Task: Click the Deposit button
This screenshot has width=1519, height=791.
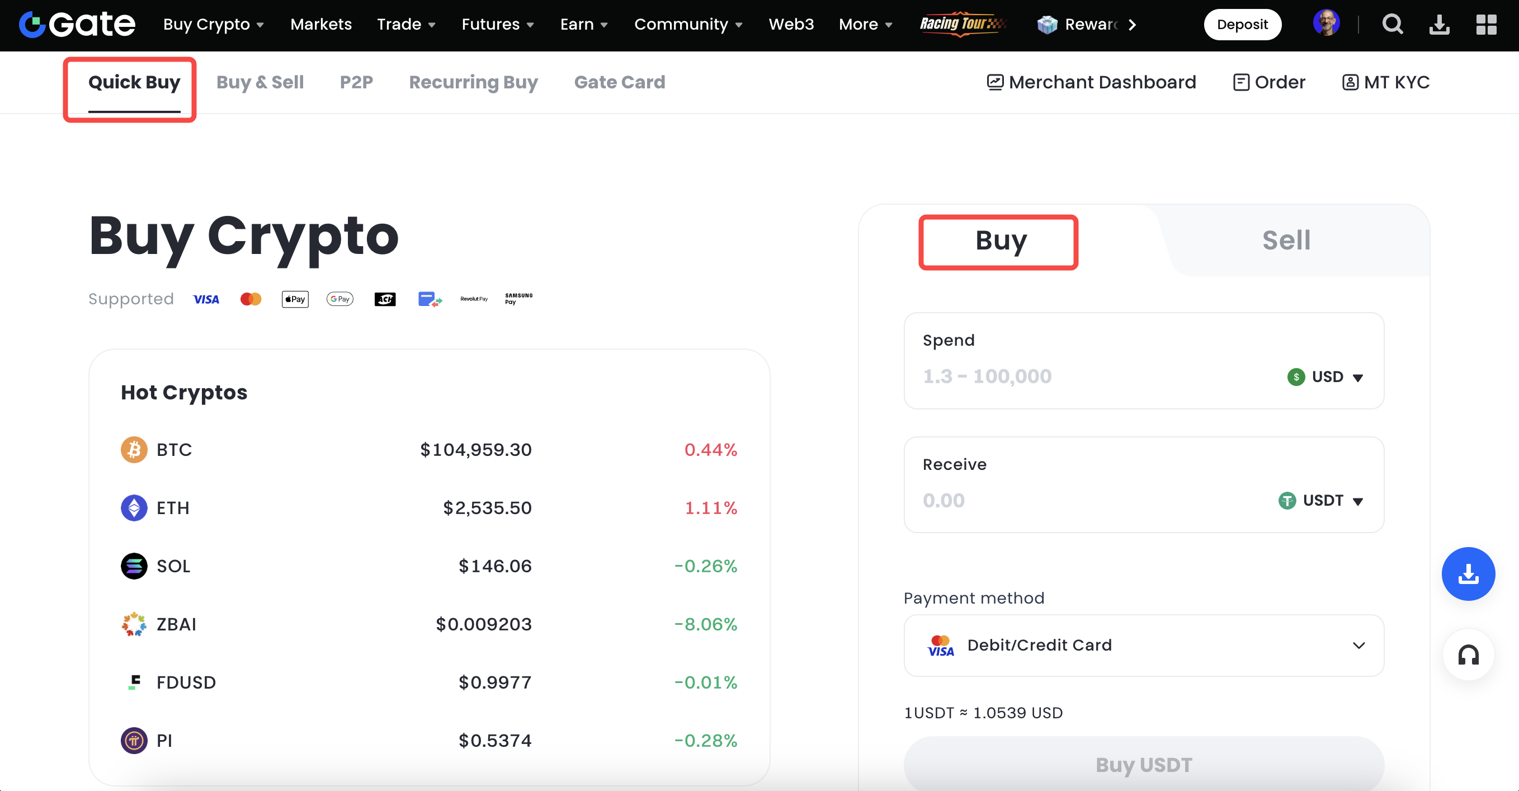Action: point(1242,25)
